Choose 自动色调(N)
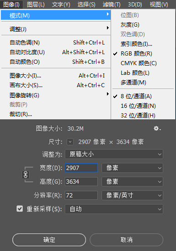176x251 pixels. [x=56, y=43]
